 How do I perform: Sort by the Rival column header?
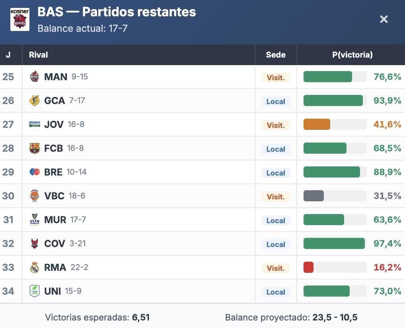coord(39,55)
